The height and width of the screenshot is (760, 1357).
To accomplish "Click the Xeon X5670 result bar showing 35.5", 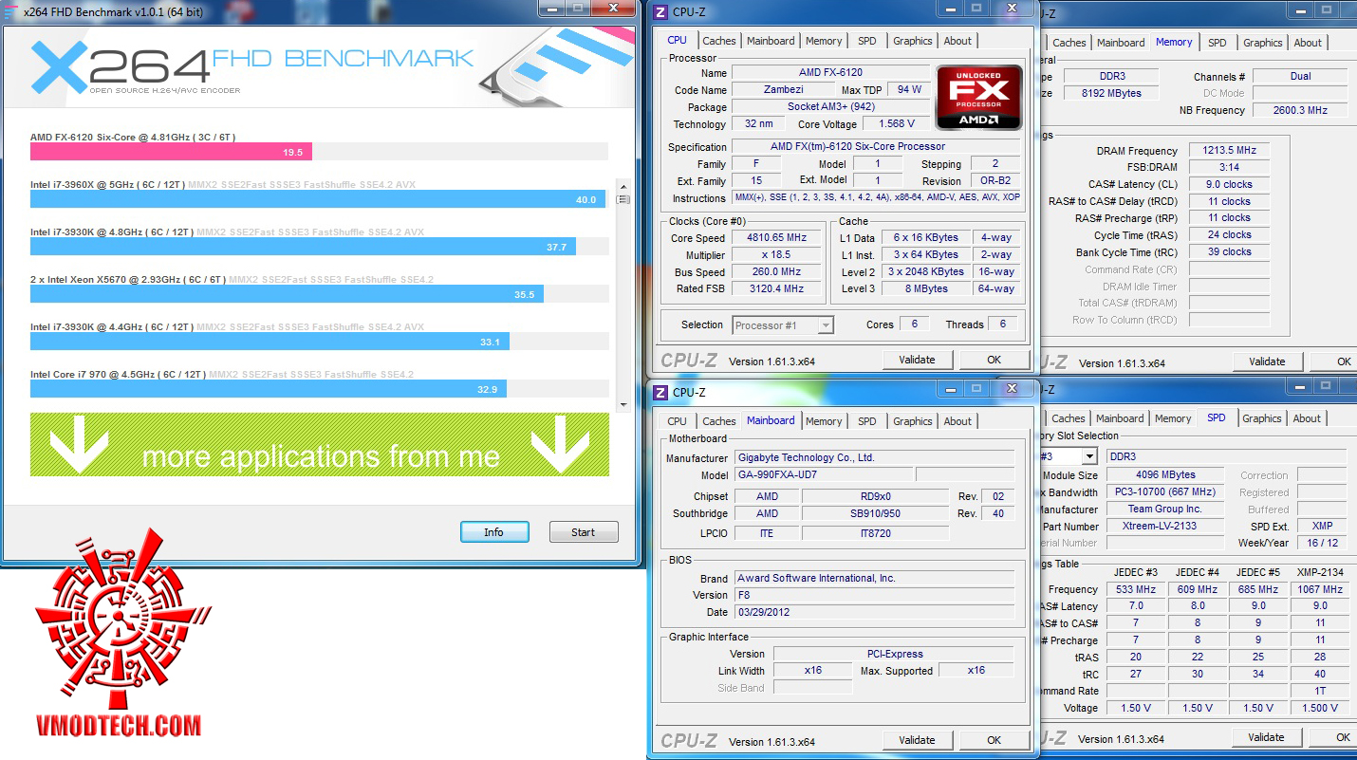I will 287,294.
